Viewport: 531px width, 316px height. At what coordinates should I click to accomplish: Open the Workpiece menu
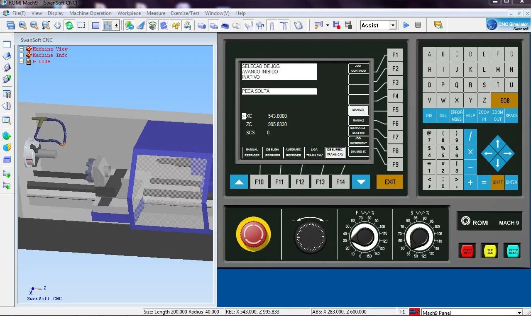(x=129, y=13)
